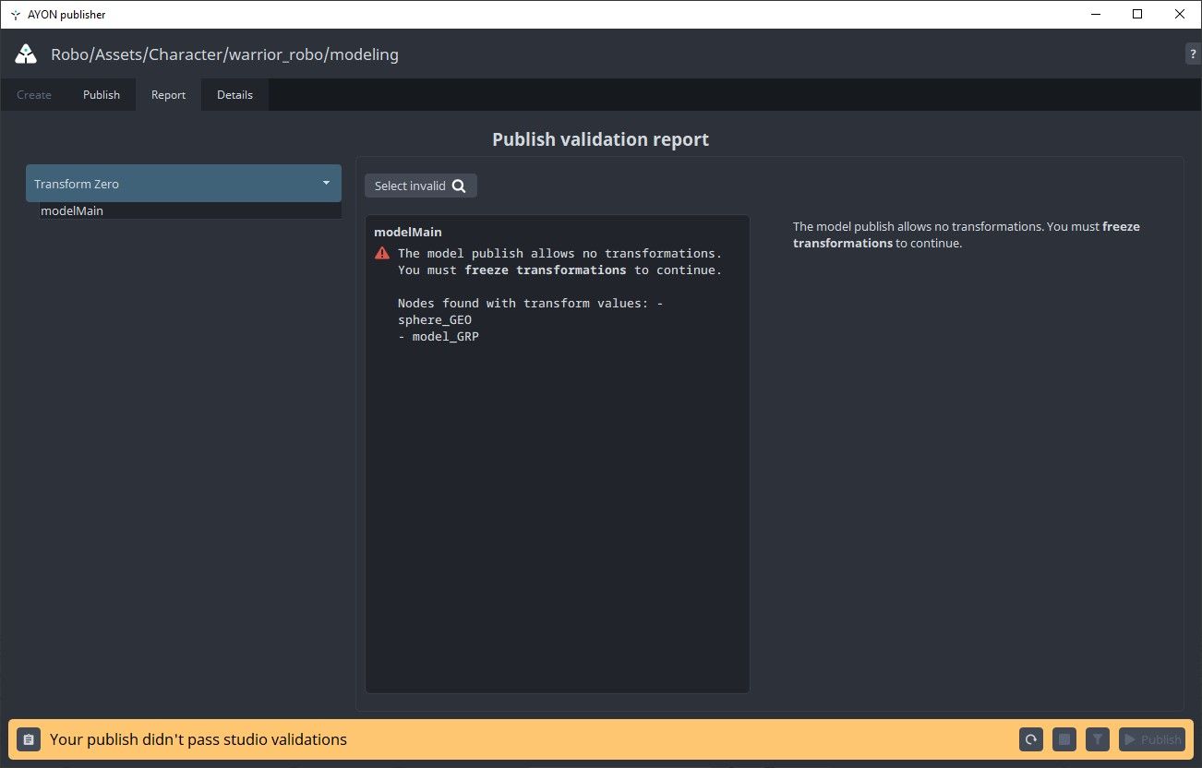Click the clipboard icon in the warning bar
The height and width of the screenshot is (768, 1202).
point(28,738)
